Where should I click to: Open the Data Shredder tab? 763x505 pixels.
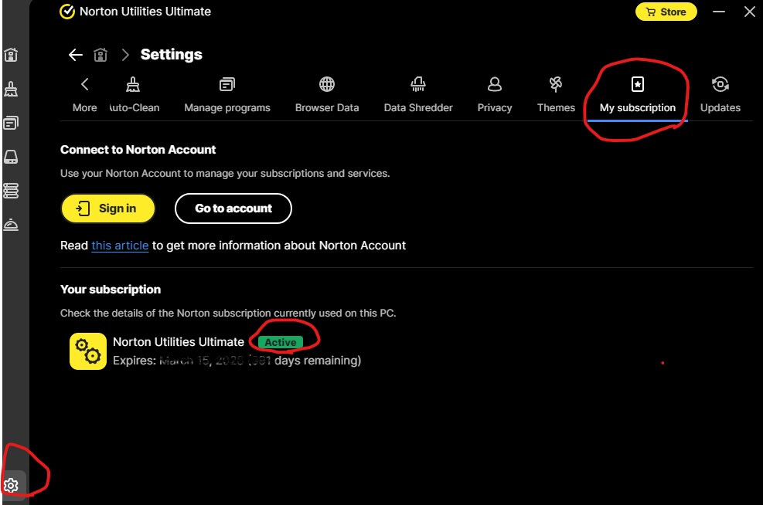(418, 94)
